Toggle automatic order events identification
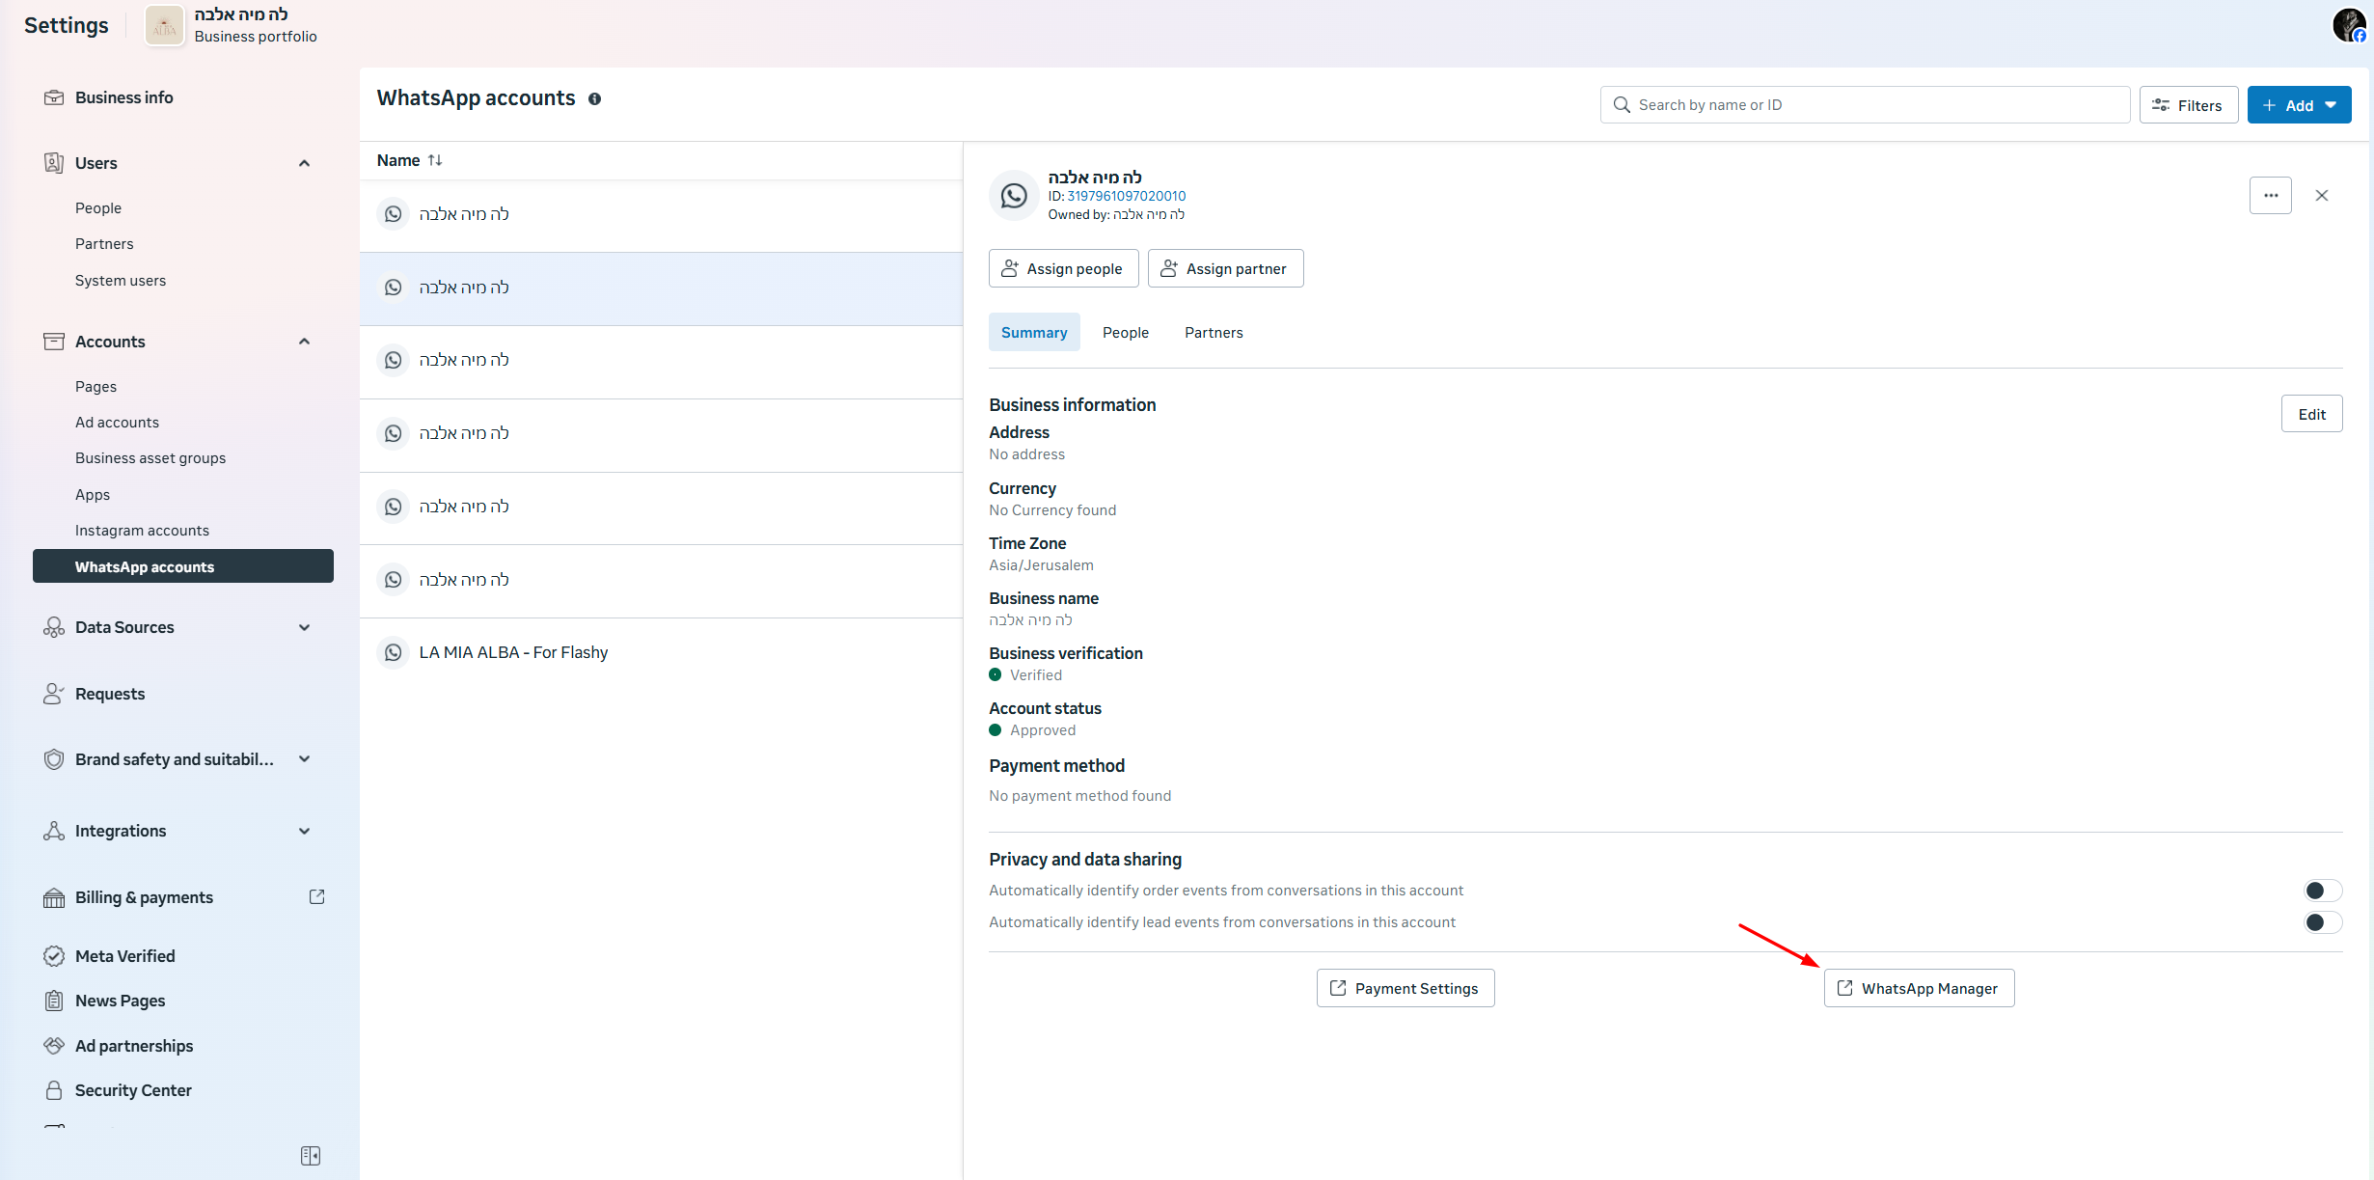The width and height of the screenshot is (2374, 1180). tap(2322, 890)
